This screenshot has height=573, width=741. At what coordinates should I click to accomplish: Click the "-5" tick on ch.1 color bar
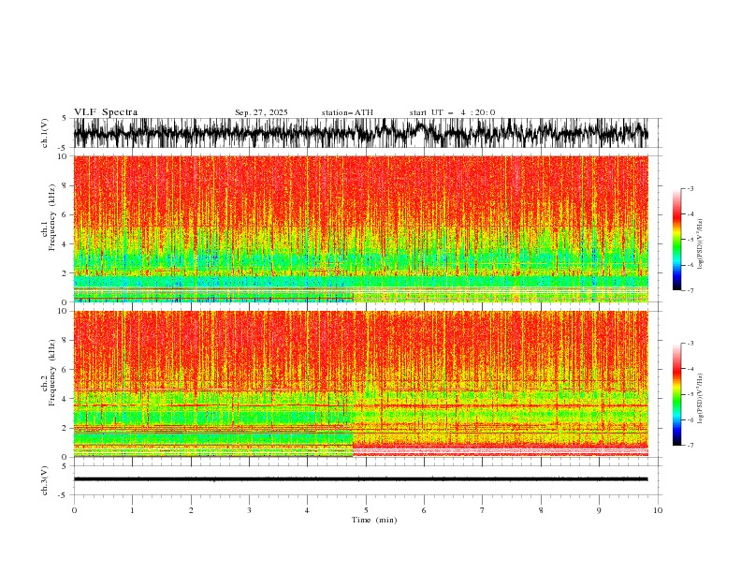click(x=690, y=240)
